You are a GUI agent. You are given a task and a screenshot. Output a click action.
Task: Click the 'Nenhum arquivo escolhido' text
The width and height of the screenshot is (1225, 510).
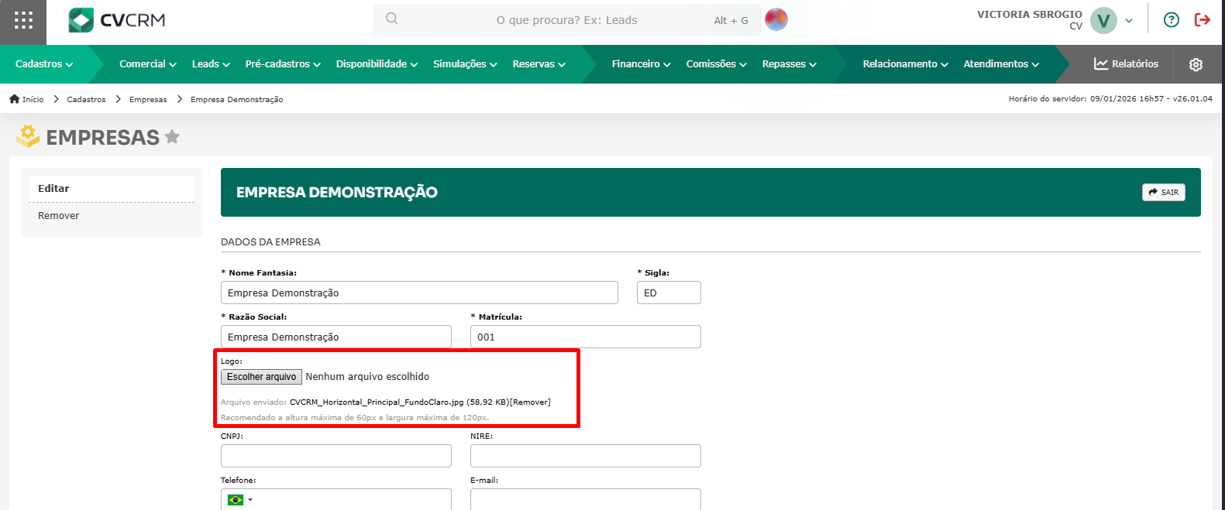coord(367,377)
